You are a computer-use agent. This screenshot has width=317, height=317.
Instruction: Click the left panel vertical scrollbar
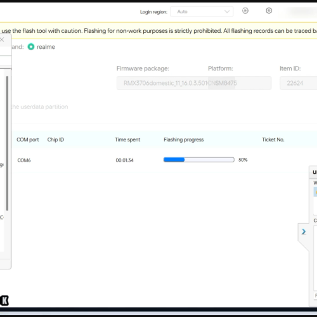pos(7,143)
